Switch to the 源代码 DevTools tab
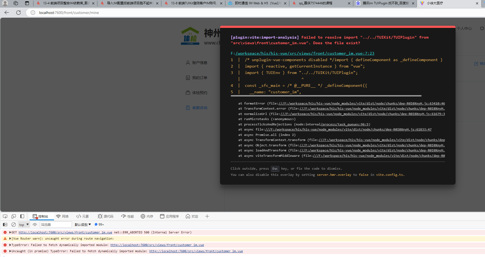Image resolution: width=485 pixels, height=257 pixels. click(105, 216)
